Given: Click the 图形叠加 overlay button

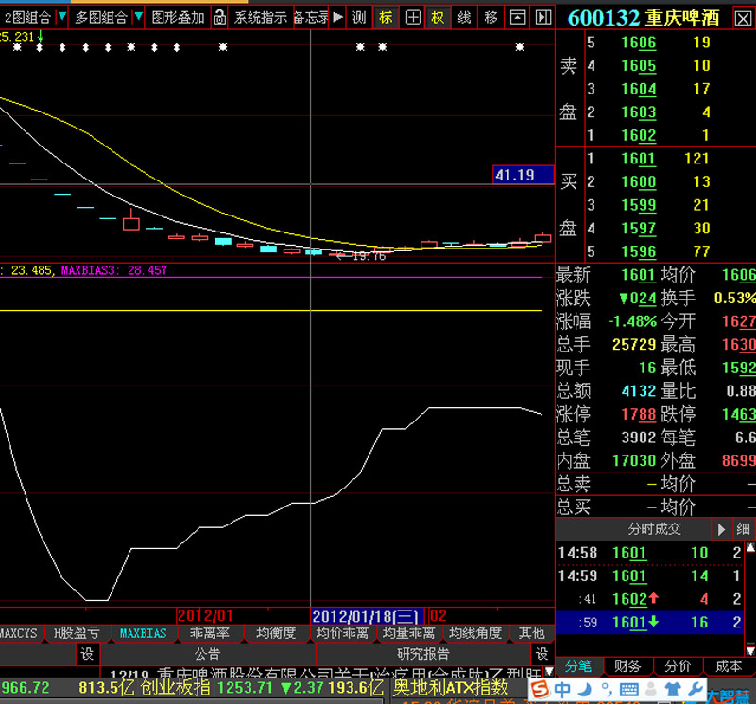Looking at the screenshot, I should click(x=178, y=18).
